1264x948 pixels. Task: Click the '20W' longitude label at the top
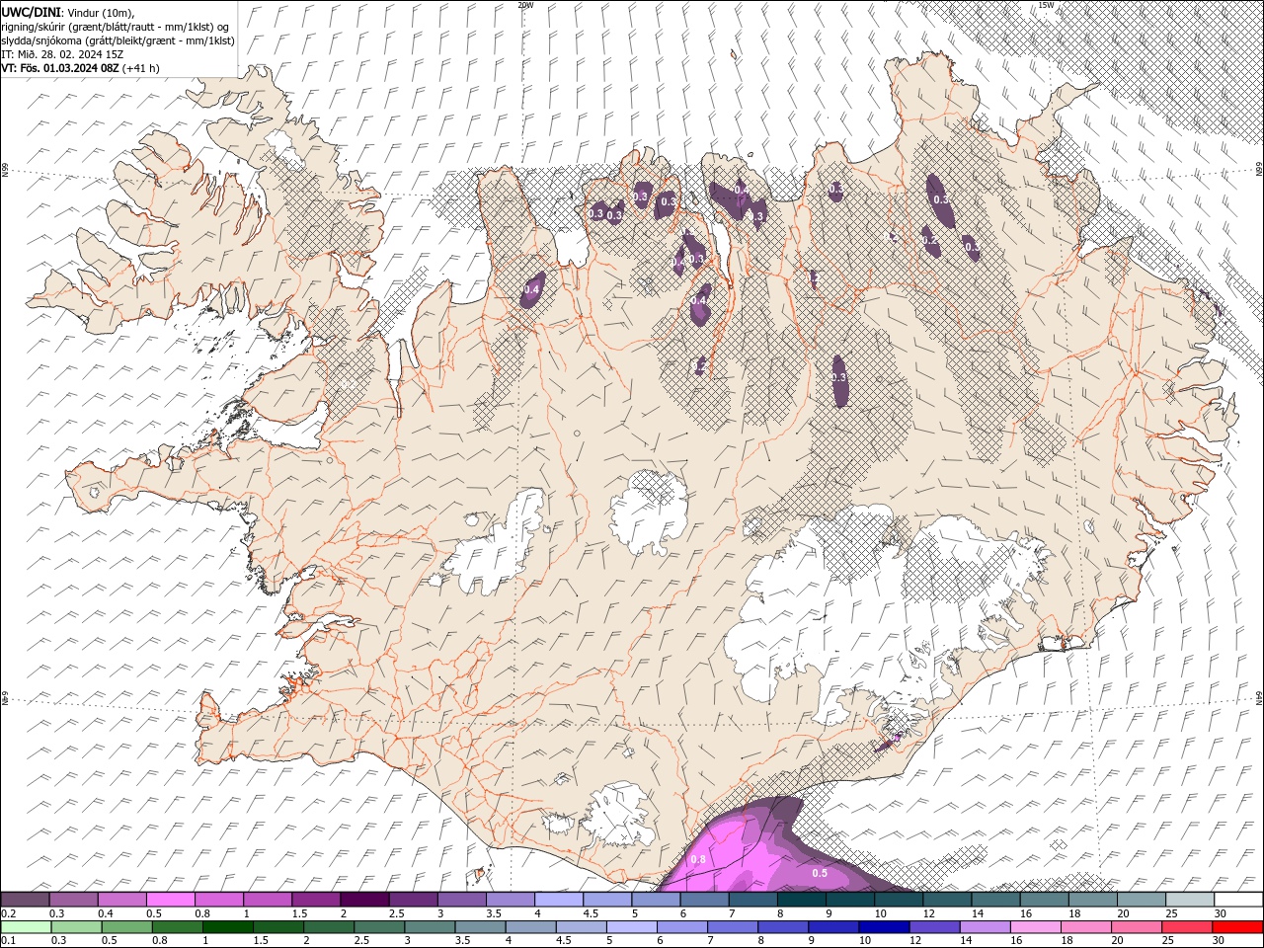(x=525, y=5)
